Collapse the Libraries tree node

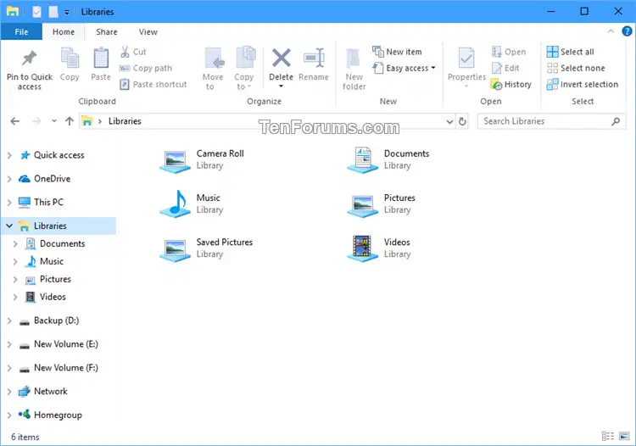tap(9, 226)
